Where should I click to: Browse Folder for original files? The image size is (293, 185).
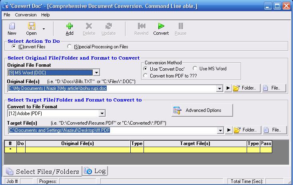(x=246, y=88)
